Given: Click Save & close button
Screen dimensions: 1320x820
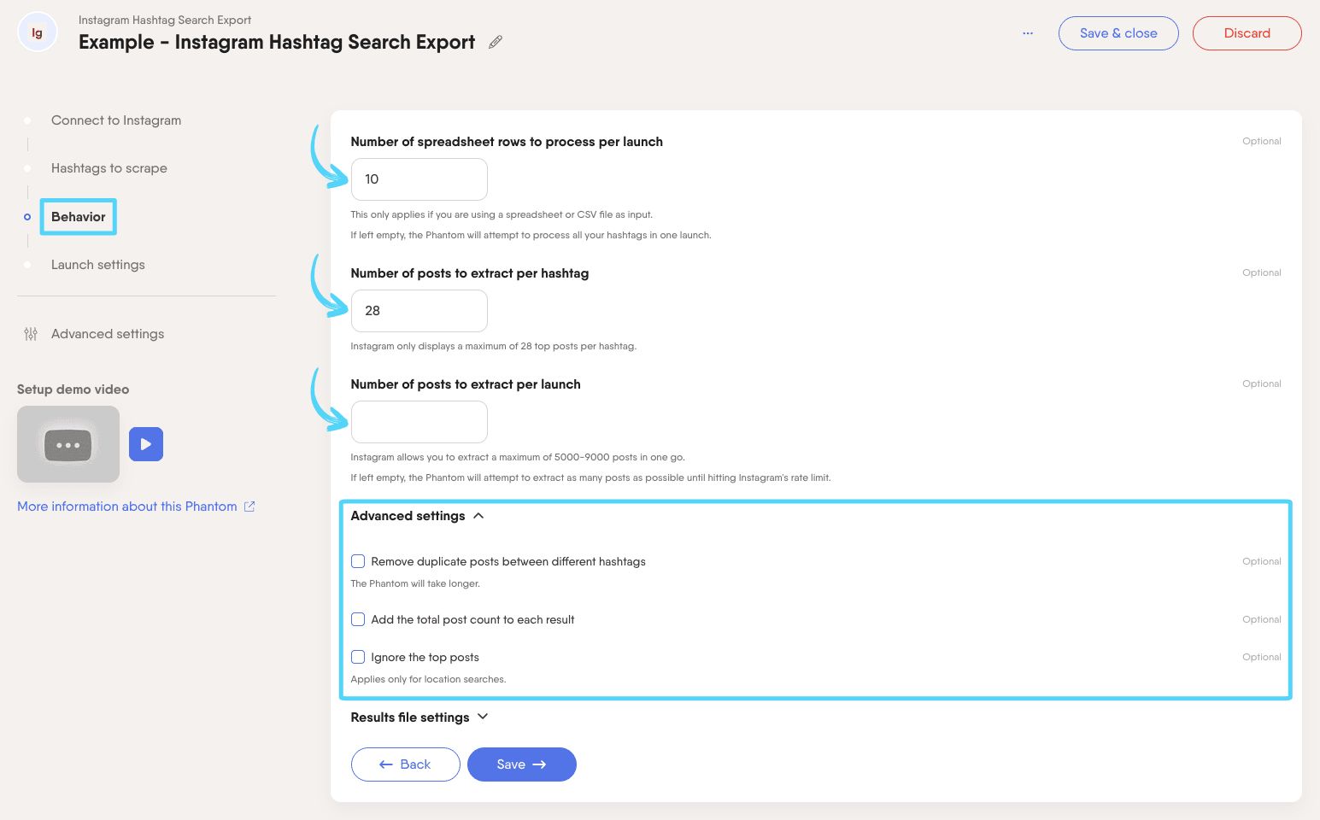Looking at the screenshot, I should click(1118, 33).
